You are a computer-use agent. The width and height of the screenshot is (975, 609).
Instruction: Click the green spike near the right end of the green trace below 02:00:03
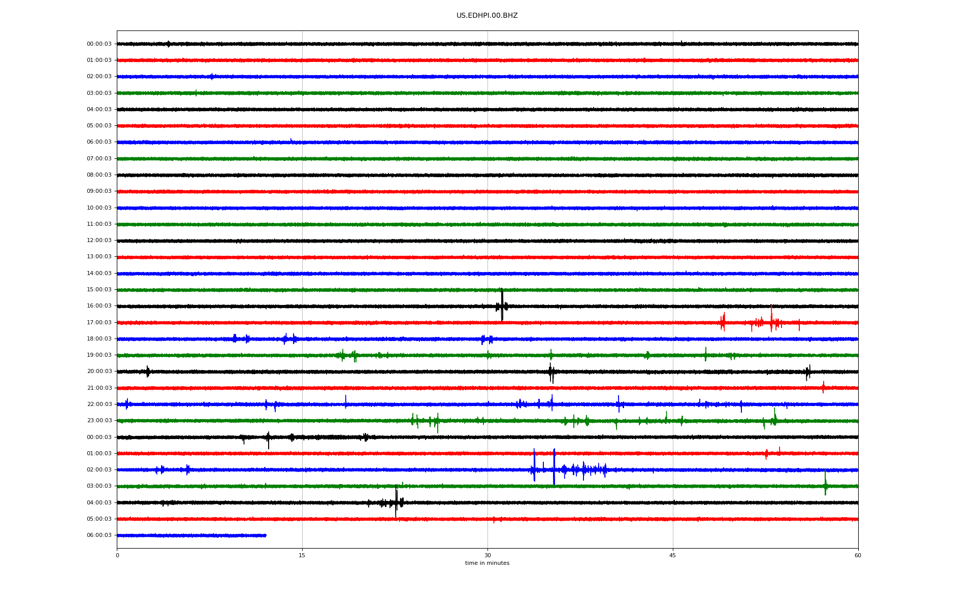[825, 482]
